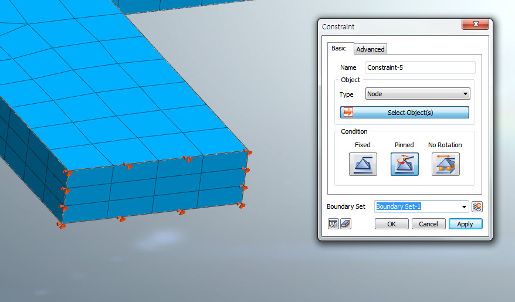Click the Cancel button
The height and width of the screenshot is (302, 515).
pos(428,224)
